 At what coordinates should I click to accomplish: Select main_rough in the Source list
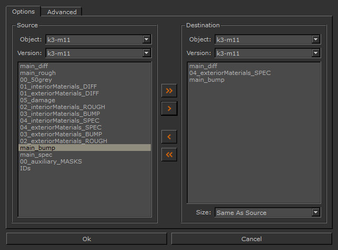pos(38,73)
